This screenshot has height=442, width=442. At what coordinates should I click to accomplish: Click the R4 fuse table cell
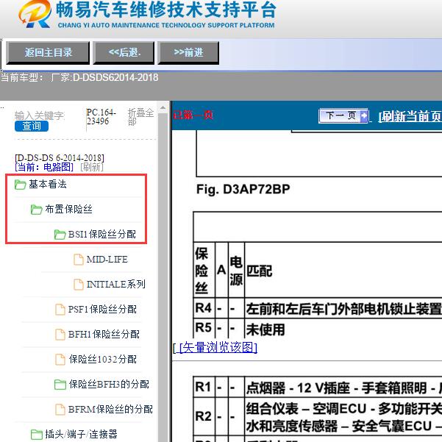point(203,308)
